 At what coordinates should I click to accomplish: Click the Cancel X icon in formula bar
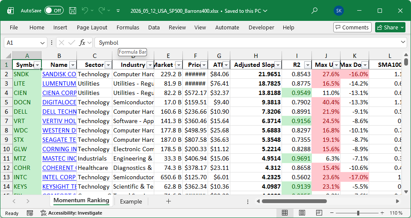[x=62, y=43]
